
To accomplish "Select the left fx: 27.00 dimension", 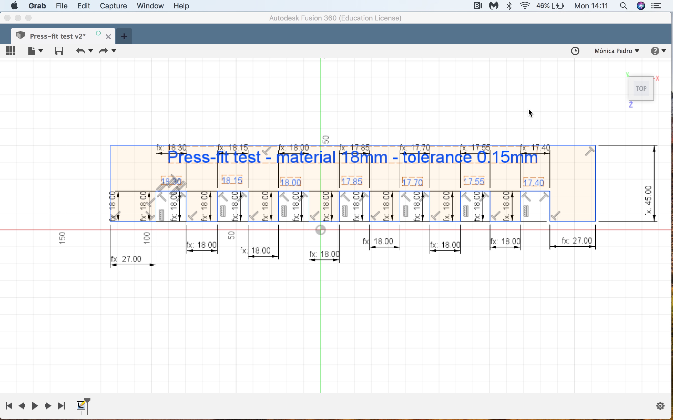I will 126,259.
